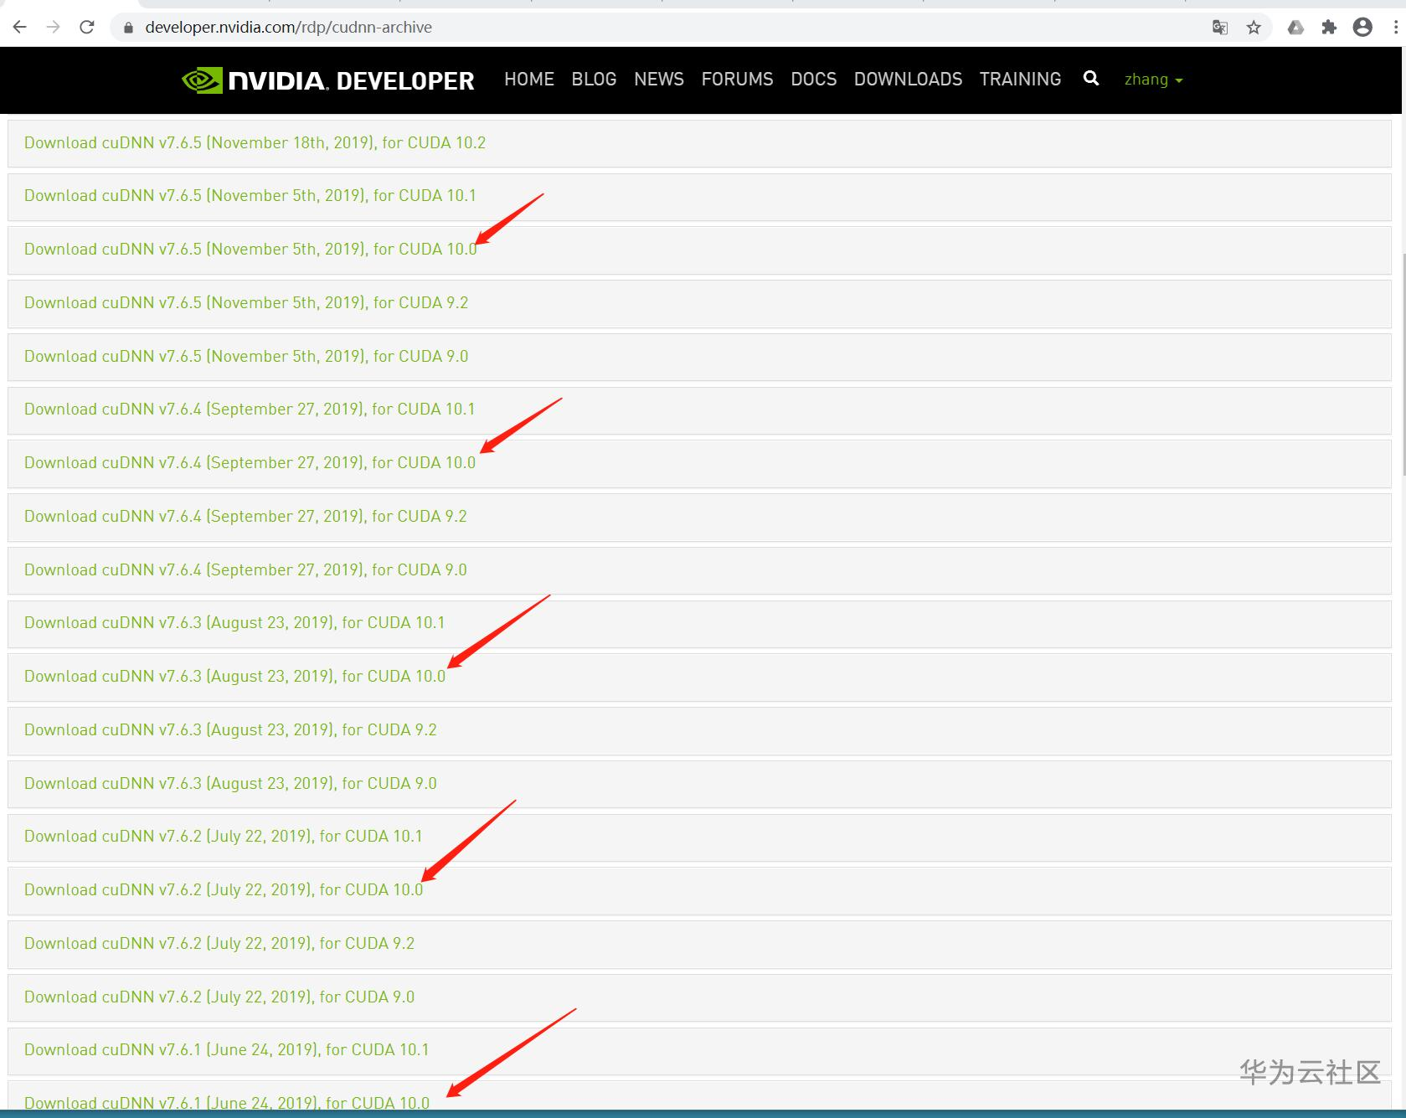1406x1118 pixels.
Task: Open cuDNN v7.6.2 for CUDA 10.1
Action: pos(699,837)
